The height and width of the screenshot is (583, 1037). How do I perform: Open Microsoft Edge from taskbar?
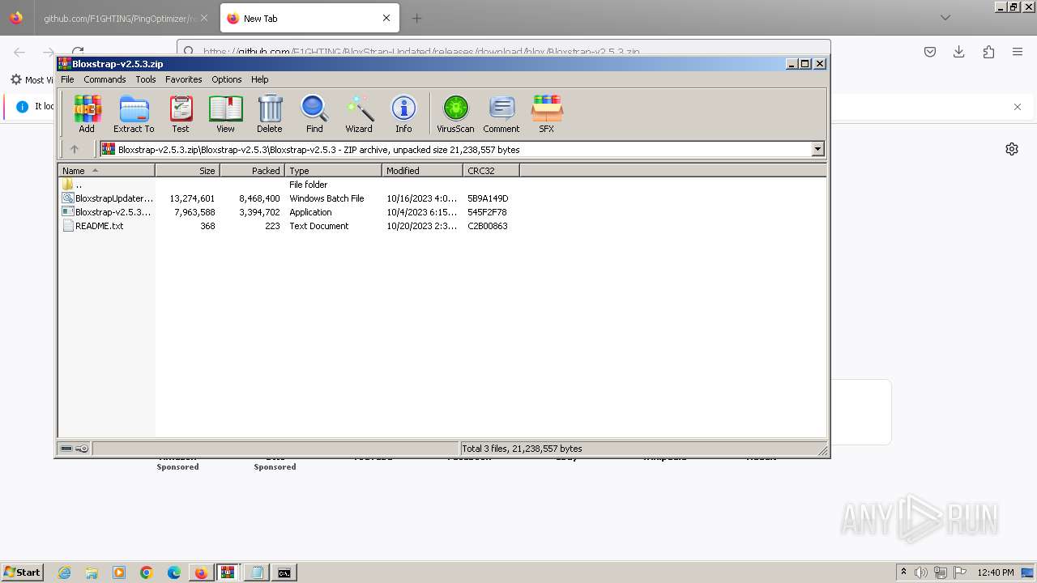[174, 572]
